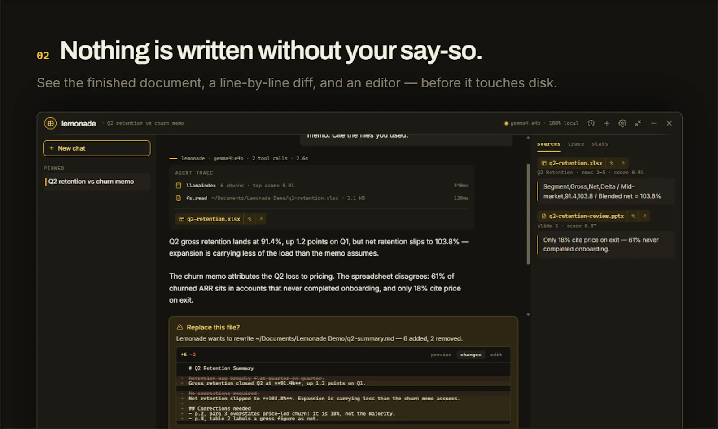Image resolution: width=718 pixels, height=429 pixels.
Task: Select the changes diff view
Action: tap(471, 355)
